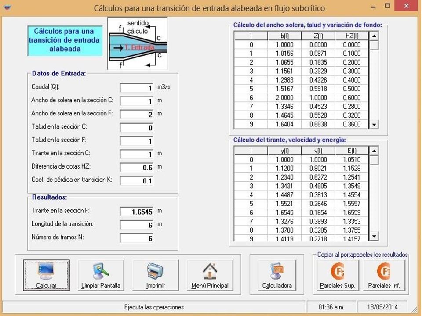Launch the Calculadora icon button
Screen dimensions: 422x316
(277, 275)
